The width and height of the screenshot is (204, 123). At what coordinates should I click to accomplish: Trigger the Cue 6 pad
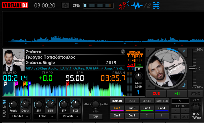point(132,116)
